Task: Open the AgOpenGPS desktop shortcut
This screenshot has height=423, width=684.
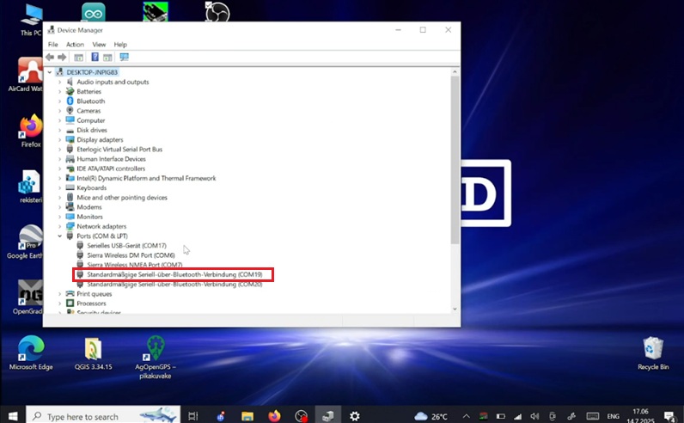Action: click(x=156, y=349)
